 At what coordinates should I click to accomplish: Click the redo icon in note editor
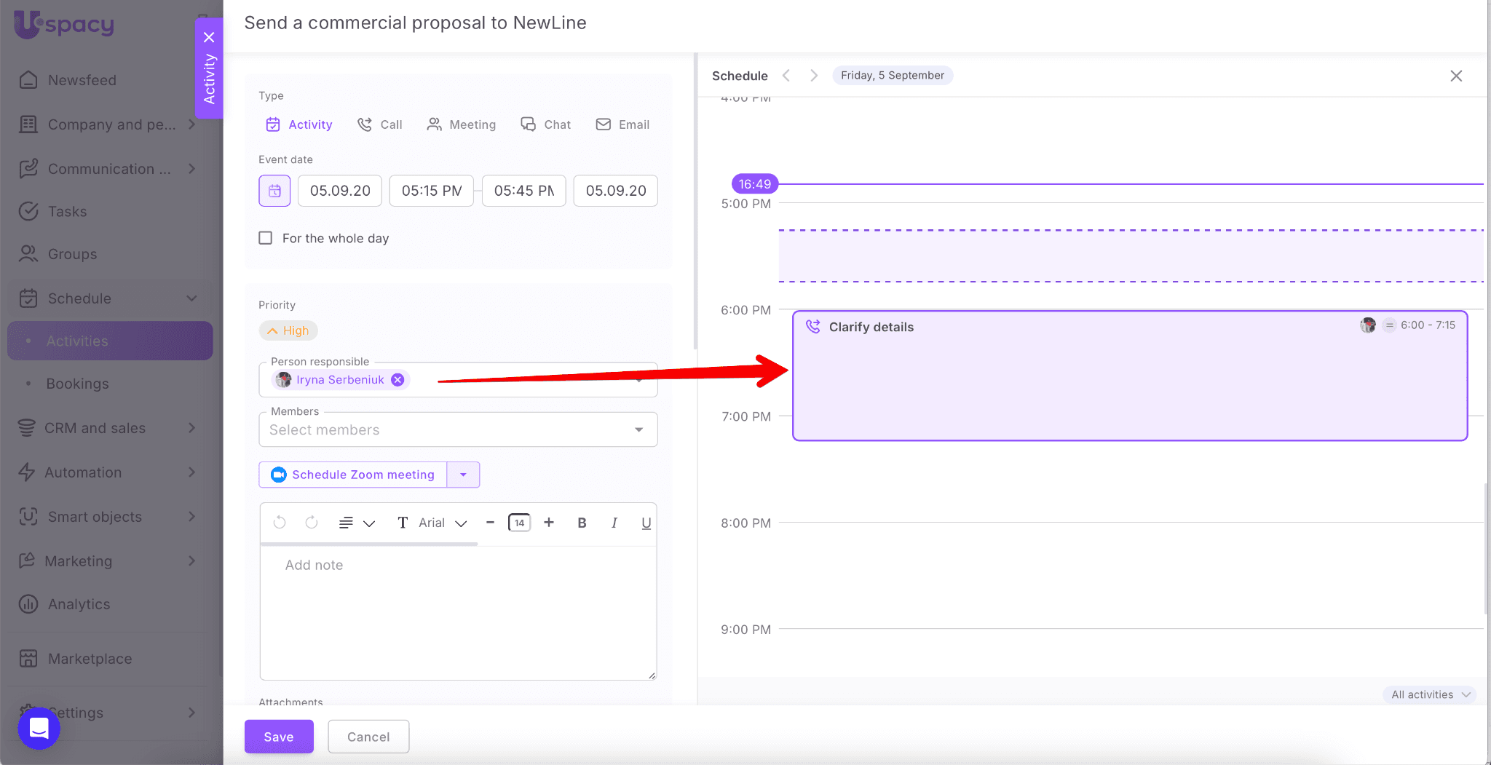pyautogui.click(x=312, y=523)
